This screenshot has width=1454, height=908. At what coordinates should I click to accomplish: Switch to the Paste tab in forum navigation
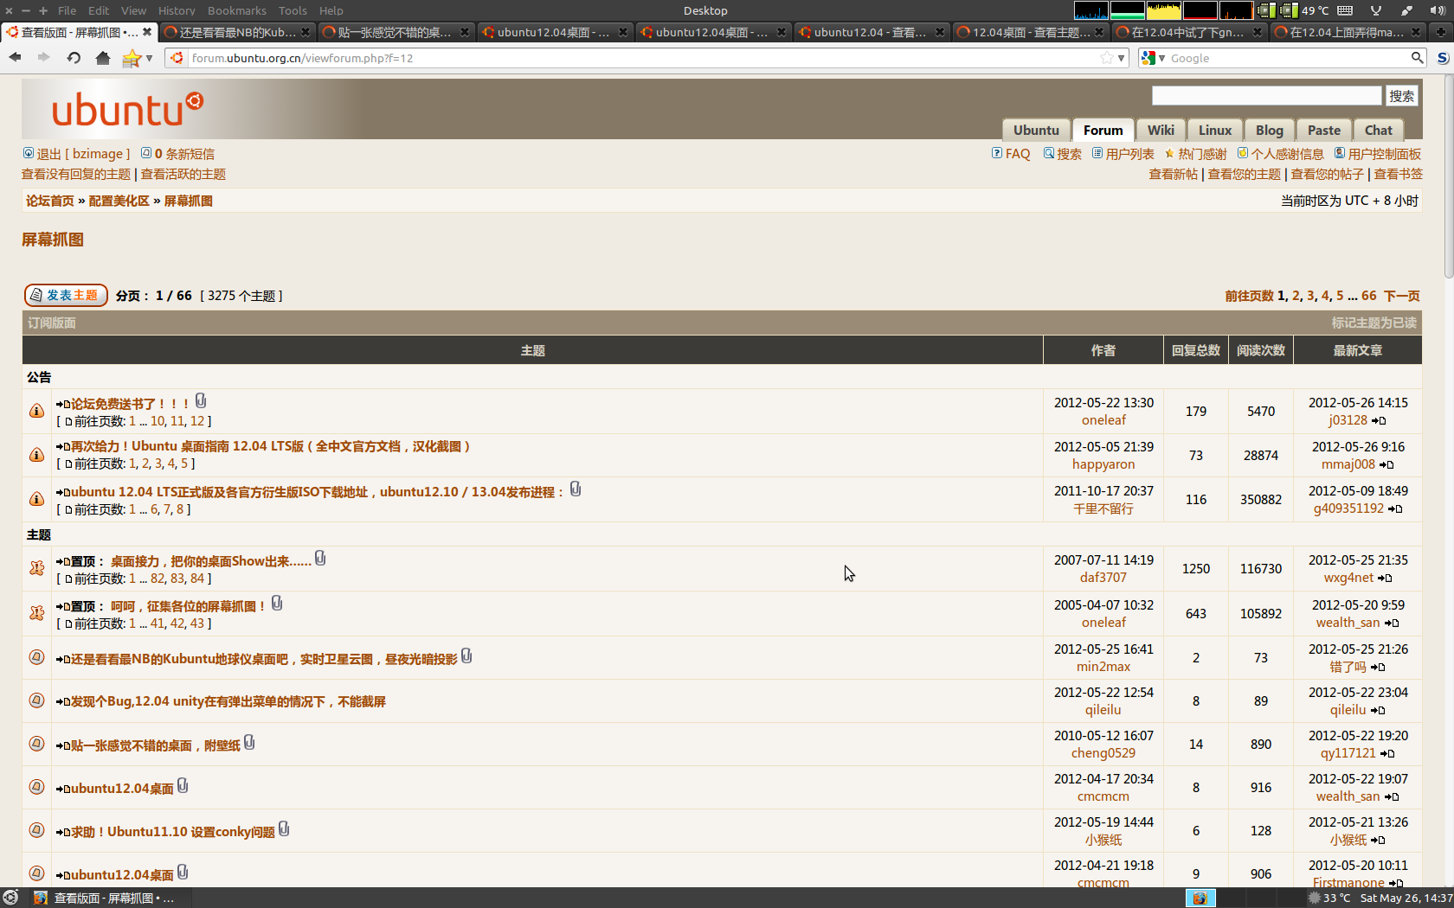click(1323, 130)
